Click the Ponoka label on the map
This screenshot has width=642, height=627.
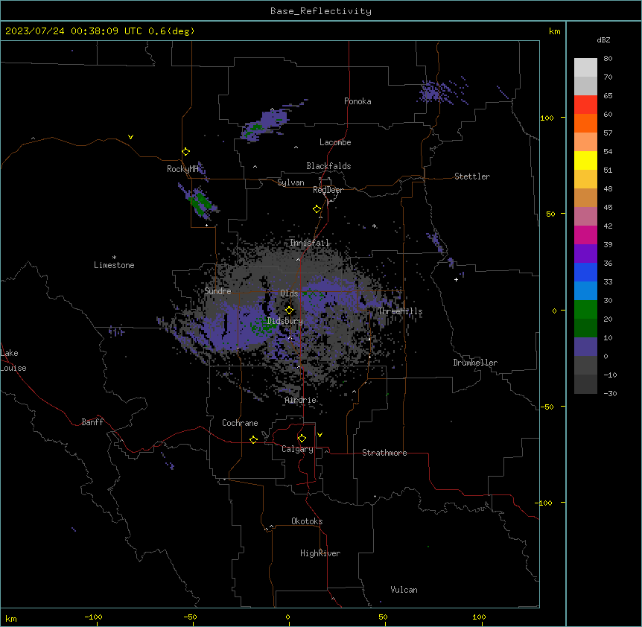pyautogui.click(x=357, y=101)
